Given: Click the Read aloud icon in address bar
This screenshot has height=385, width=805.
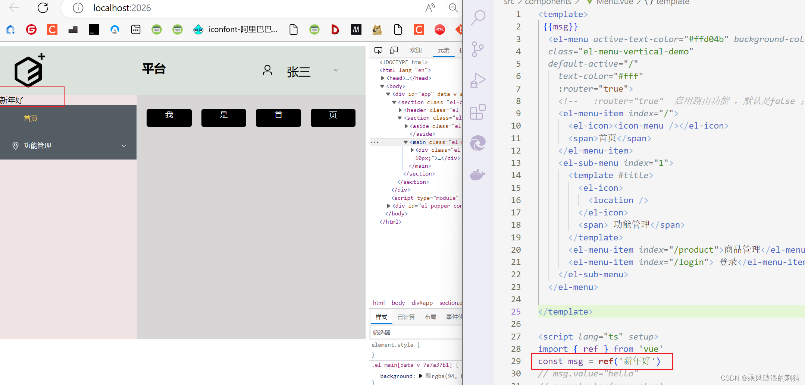Looking at the screenshot, I should (x=430, y=8).
